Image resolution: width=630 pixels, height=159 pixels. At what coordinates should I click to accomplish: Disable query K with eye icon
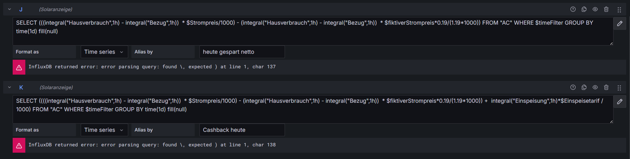595,87
